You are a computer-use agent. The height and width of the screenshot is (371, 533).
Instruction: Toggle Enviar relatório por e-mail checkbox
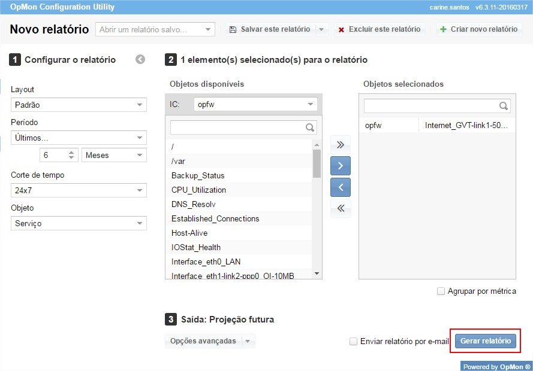tap(354, 341)
